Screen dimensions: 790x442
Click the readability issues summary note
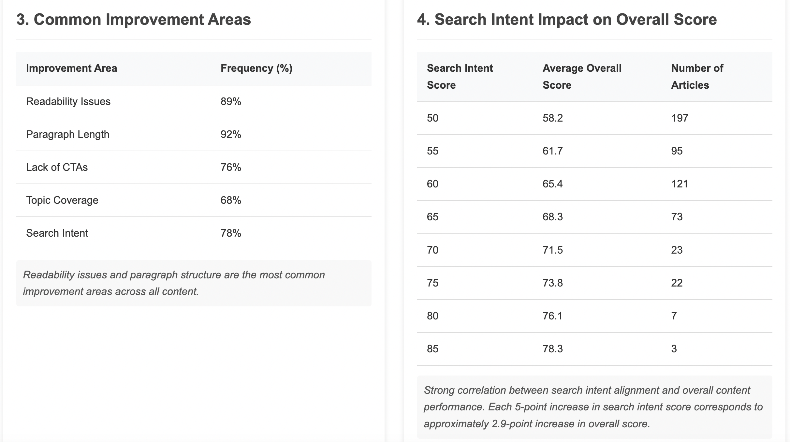coord(174,283)
